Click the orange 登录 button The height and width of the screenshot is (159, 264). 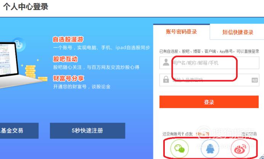click(x=209, y=102)
